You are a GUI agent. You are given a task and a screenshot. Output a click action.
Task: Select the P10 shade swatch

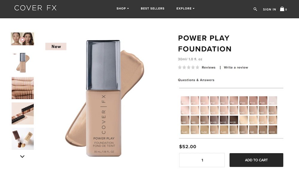point(185,100)
